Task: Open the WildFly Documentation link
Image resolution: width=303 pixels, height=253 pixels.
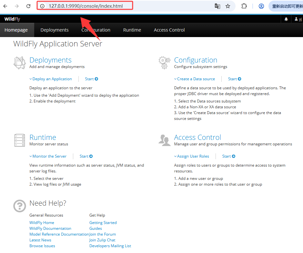Action: (50, 229)
